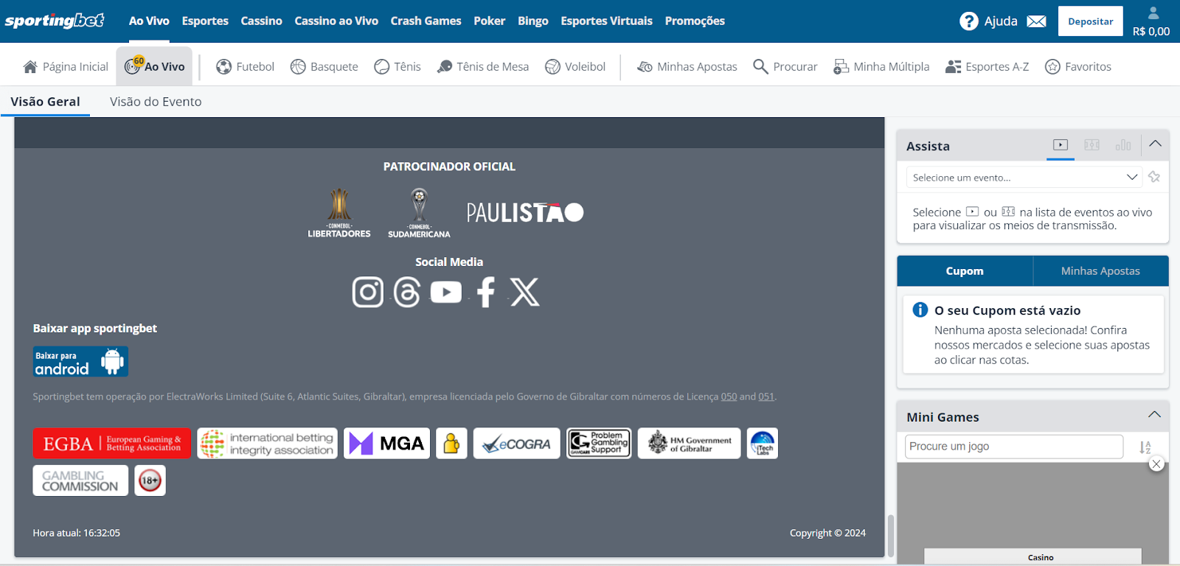Open the Procurar search option
The height and width of the screenshot is (566, 1180).
(x=785, y=66)
